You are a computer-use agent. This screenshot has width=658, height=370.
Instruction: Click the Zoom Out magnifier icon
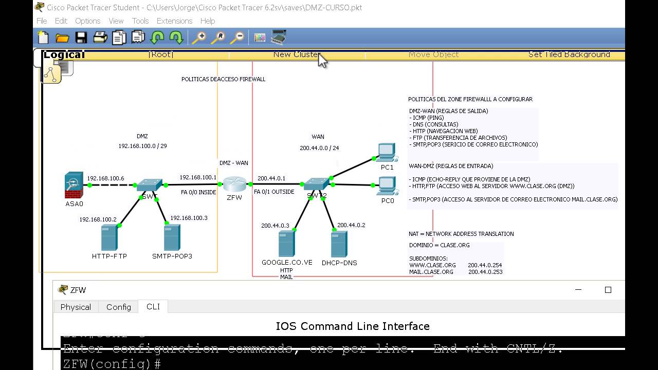[x=237, y=38]
